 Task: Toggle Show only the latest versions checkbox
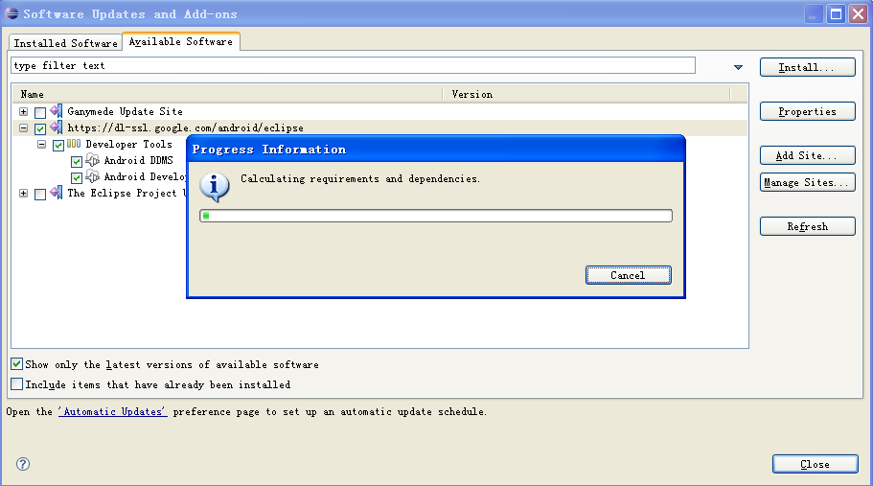click(x=16, y=364)
